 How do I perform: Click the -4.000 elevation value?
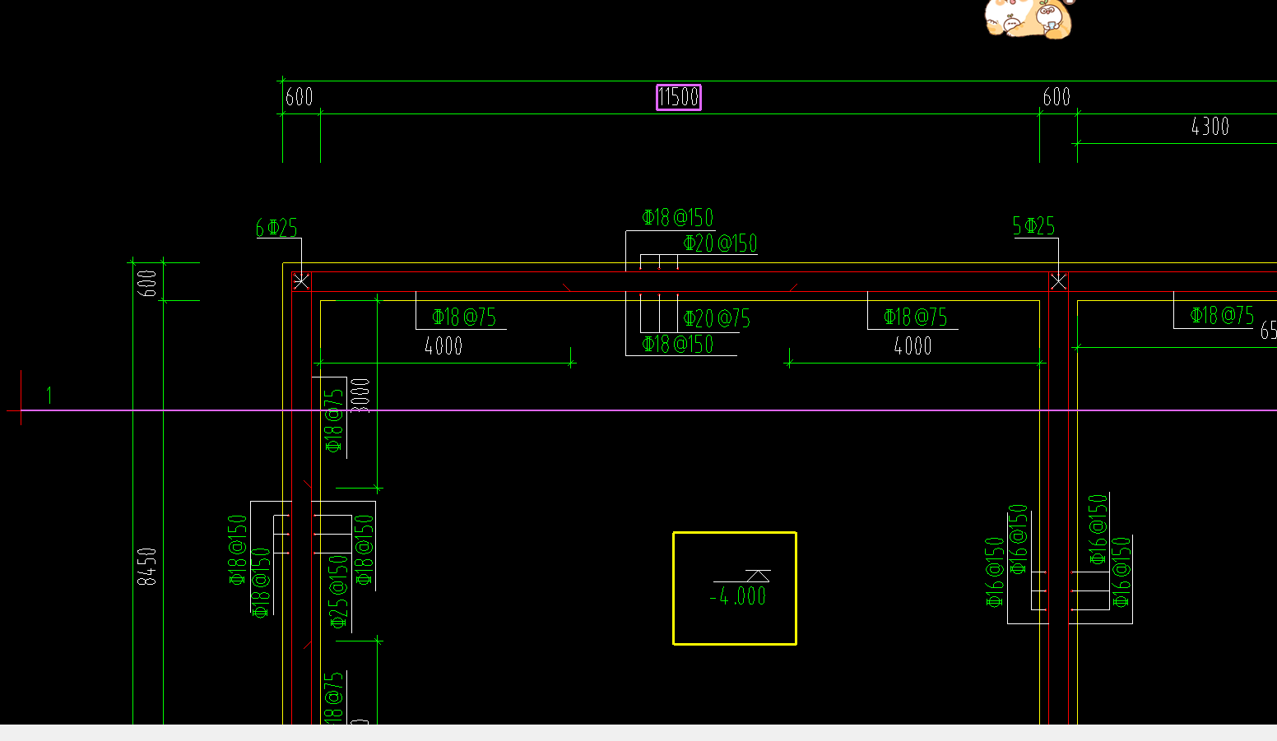[x=738, y=596]
